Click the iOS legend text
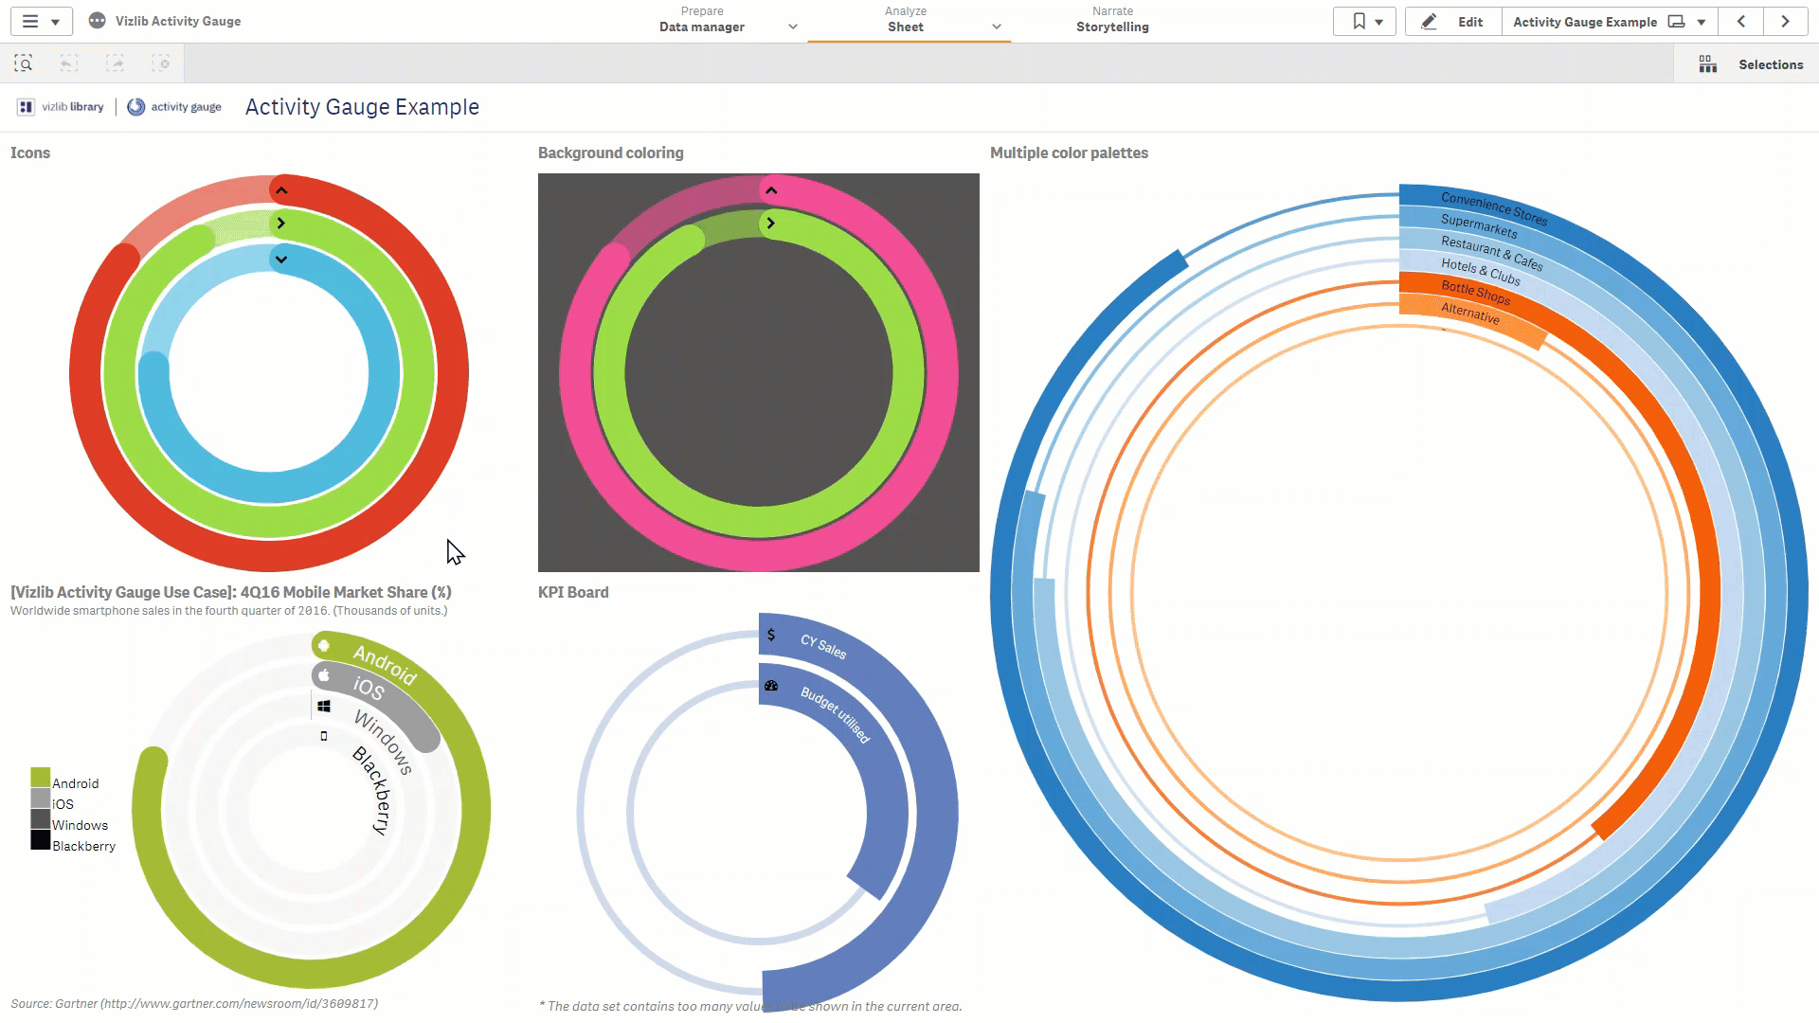 pos(63,804)
